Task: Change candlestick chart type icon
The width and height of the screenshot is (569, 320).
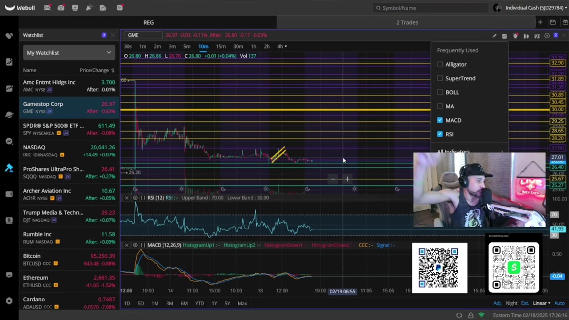Action: (x=526, y=36)
